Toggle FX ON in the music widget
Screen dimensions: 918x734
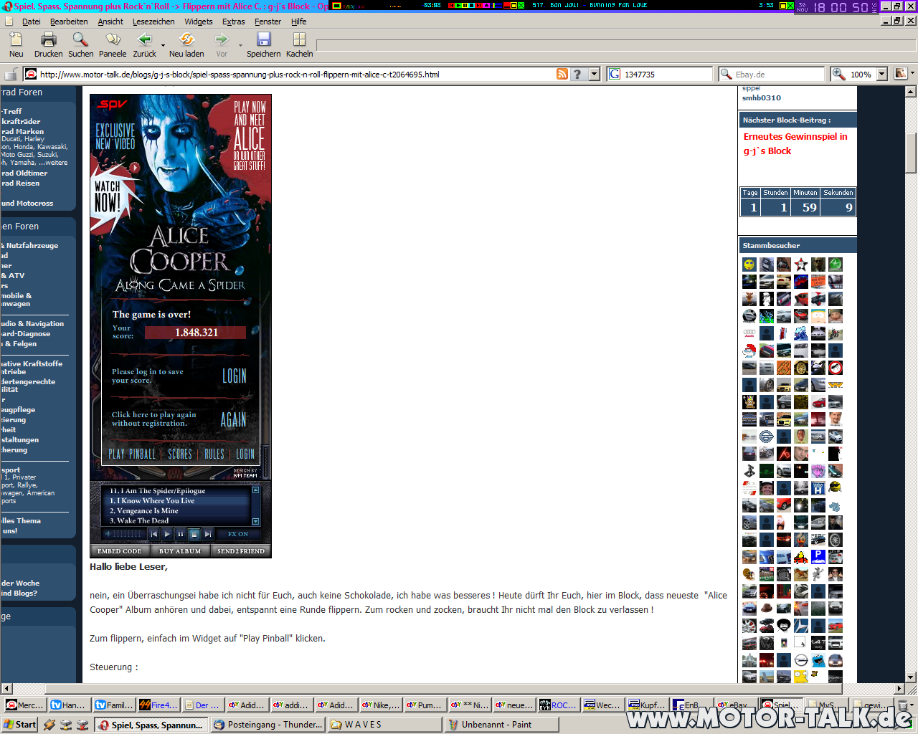coord(238,534)
